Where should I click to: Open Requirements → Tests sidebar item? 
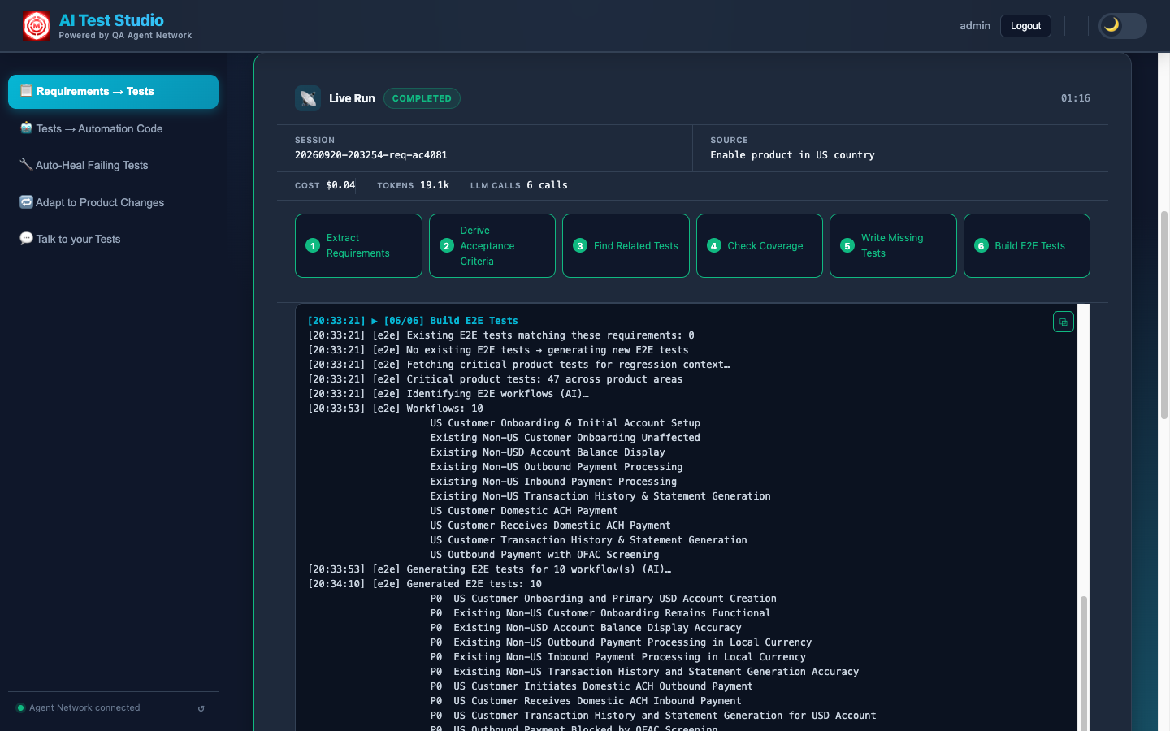pyautogui.click(x=113, y=92)
